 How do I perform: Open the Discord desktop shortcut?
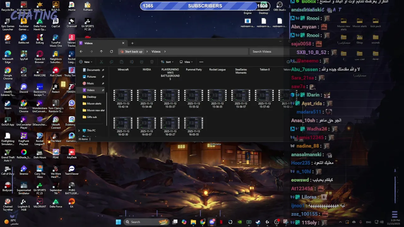(x=24, y=88)
